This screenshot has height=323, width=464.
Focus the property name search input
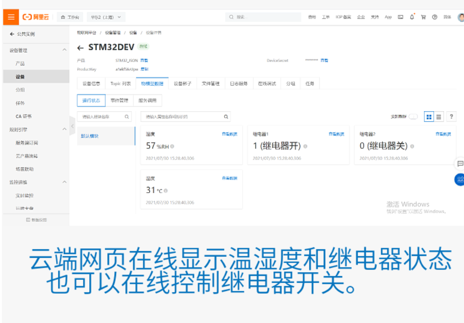coord(186,117)
